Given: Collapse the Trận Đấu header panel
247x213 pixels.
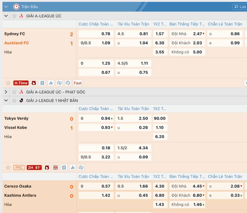Looking at the screenshot, I should pyautogui.click(x=6, y=7).
